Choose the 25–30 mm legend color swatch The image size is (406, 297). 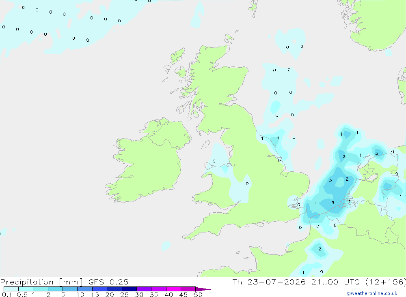[x=129, y=289]
